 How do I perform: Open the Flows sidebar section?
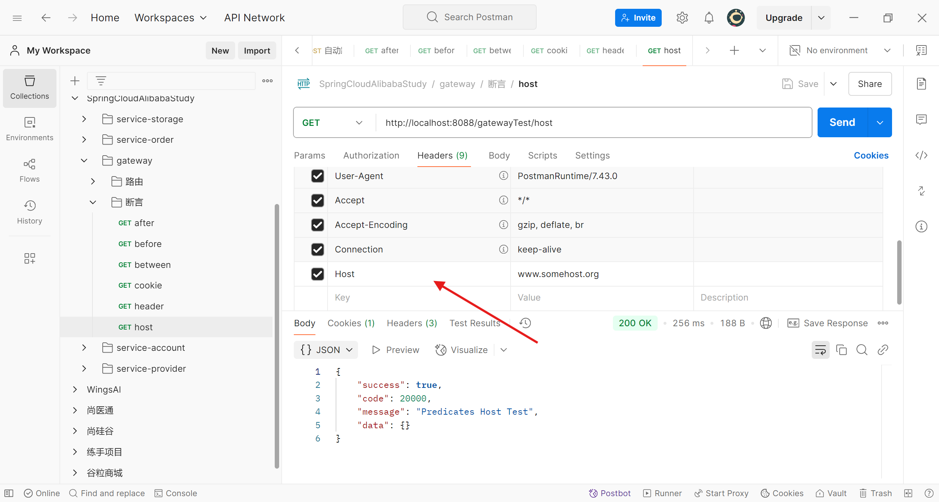29,170
